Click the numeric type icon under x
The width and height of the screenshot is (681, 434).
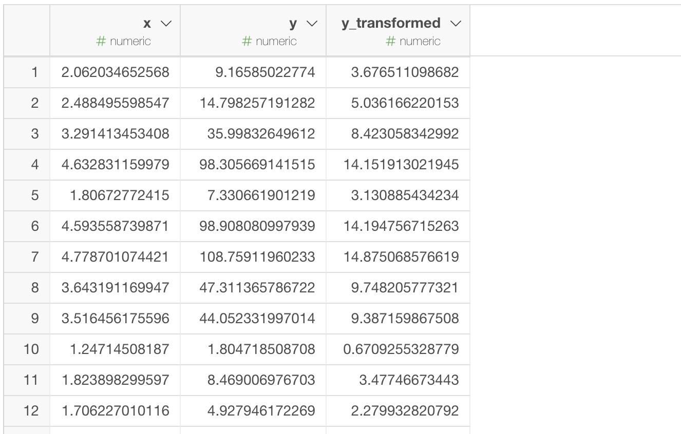101,42
